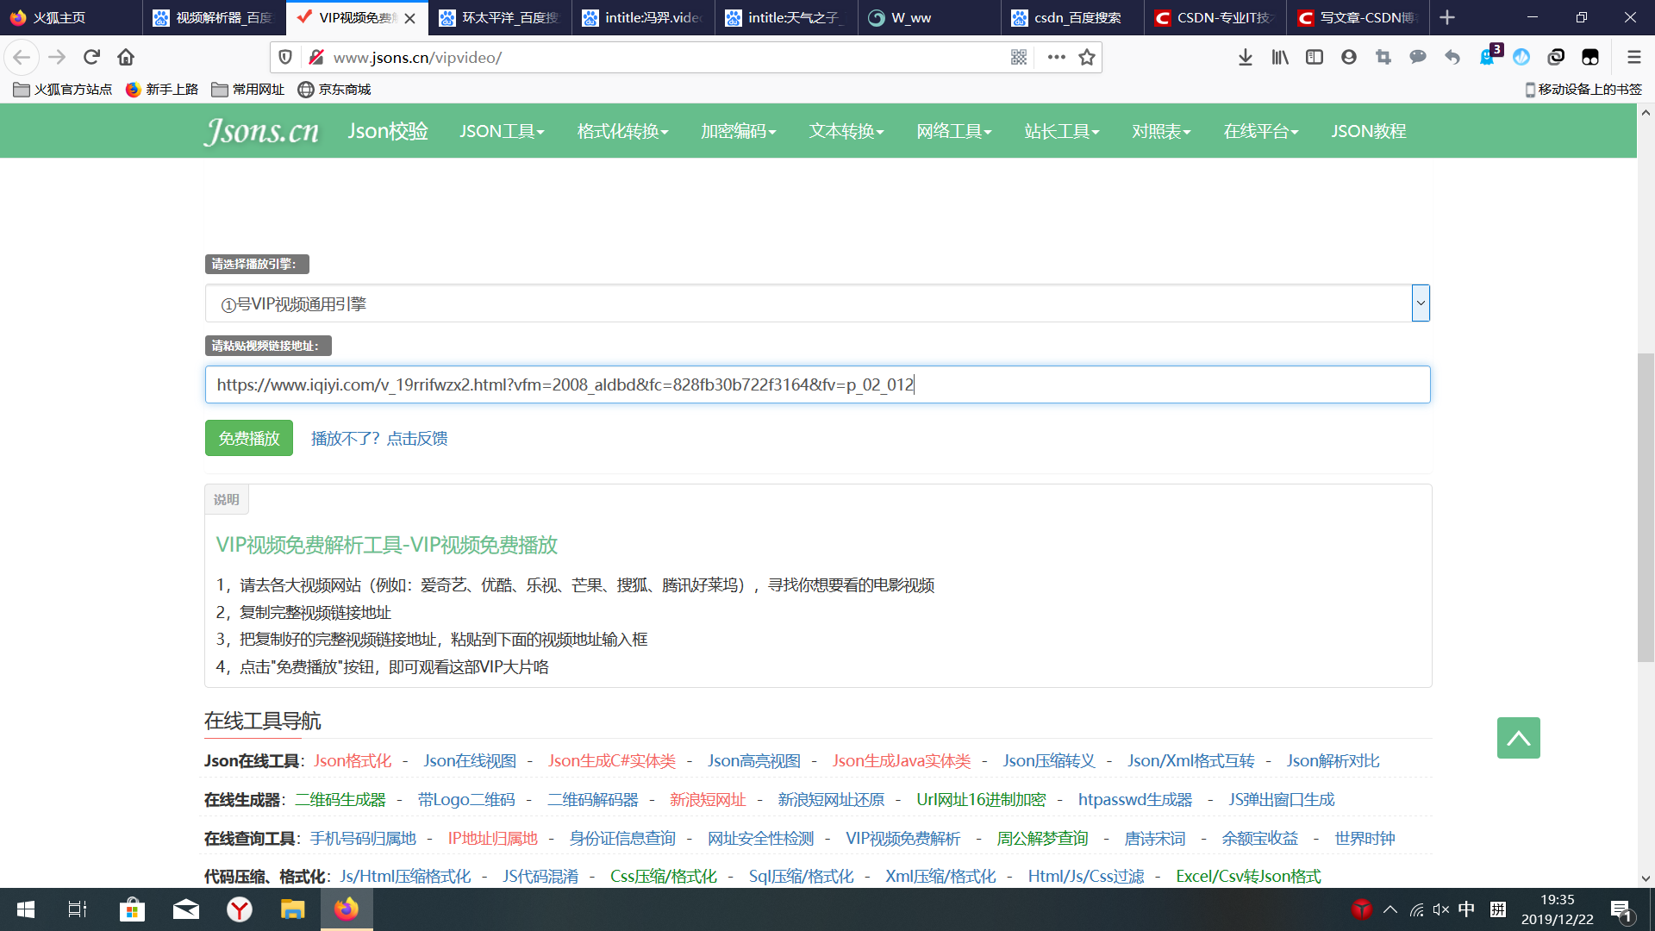The width and height of the screenshot is (1655, 931).
Task: Open the sidebar toolbar icon
Action: coord(1315,57)
